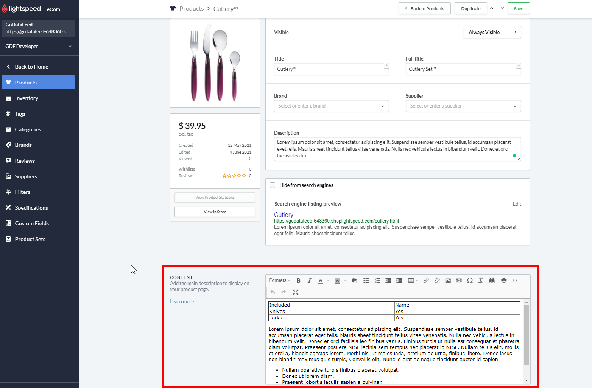Insert a numbered list
The width and height of the screenshot is (592, 388).
click(377, 280)
